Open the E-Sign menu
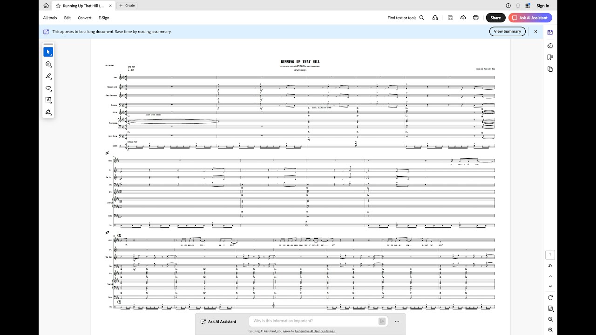Image resolution: width=596 pixels, height=335 pixels. (104, 18)
